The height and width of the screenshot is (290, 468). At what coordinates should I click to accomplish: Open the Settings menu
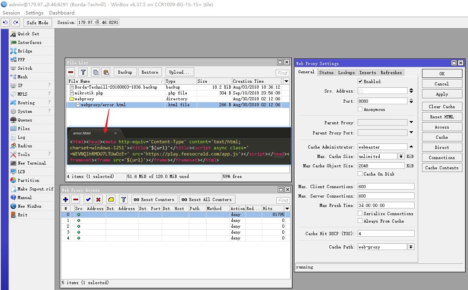pyautogui.click(x=34, y=13)
